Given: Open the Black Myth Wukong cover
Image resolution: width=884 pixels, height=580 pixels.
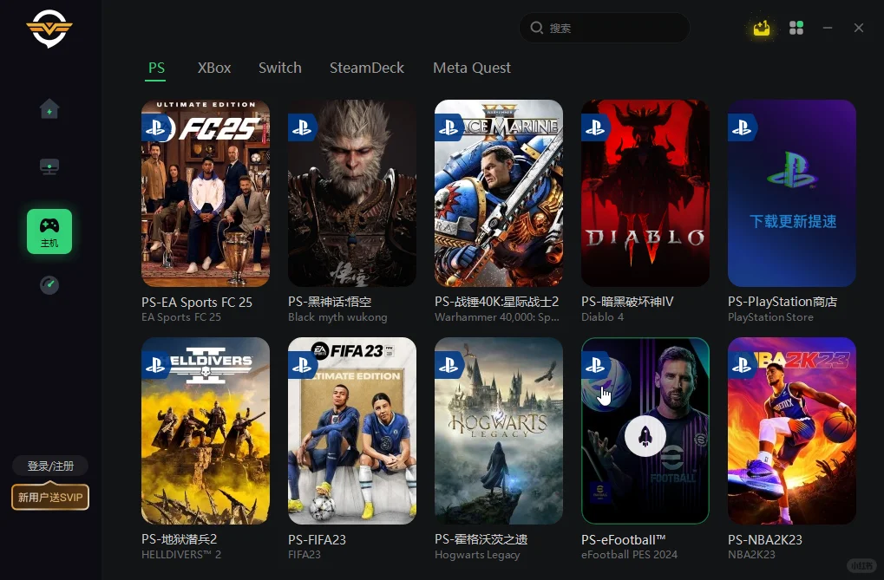Looking at the screenshot, I should (352, 193).
